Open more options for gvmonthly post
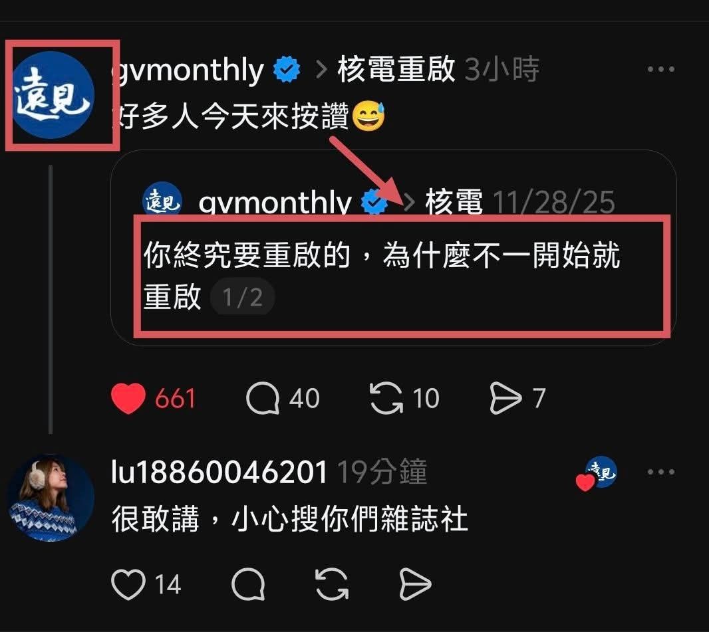709x632 pixels. [x=660, y=69]
